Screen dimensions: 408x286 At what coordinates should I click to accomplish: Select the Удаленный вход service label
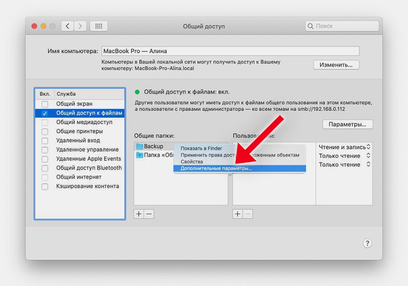click(x=78, y=140)
